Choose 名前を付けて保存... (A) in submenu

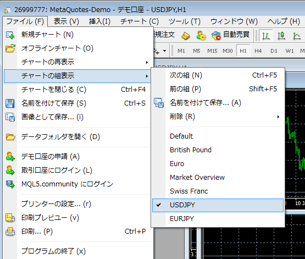(218, 103)
